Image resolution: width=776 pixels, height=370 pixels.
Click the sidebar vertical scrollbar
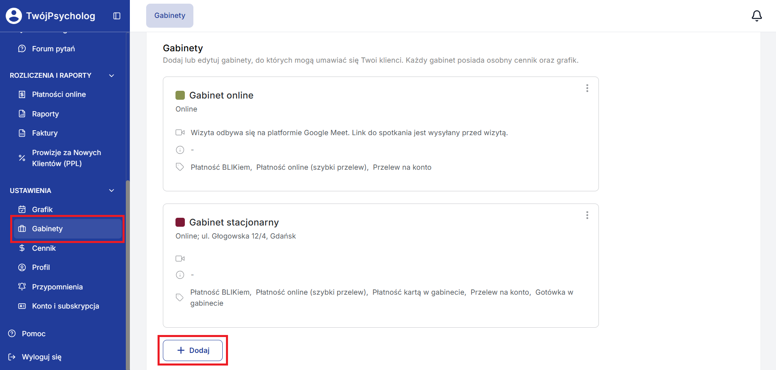pyautogui.click(x=127, y=273)
